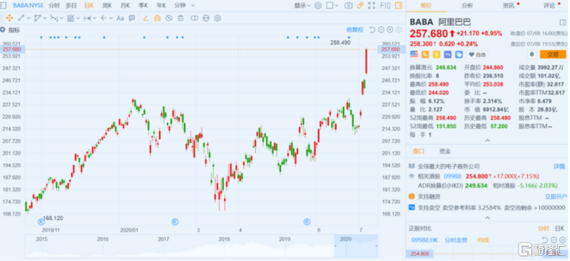
Task: Toggle hide drawings eye-slash icon
Action: click(x=169, y=18)
